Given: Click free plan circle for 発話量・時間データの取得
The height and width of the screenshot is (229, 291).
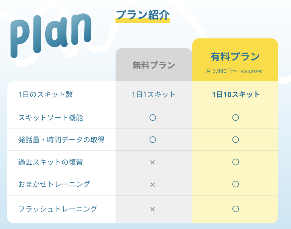Looking at the screenshot, I should (x=153, y=140).
